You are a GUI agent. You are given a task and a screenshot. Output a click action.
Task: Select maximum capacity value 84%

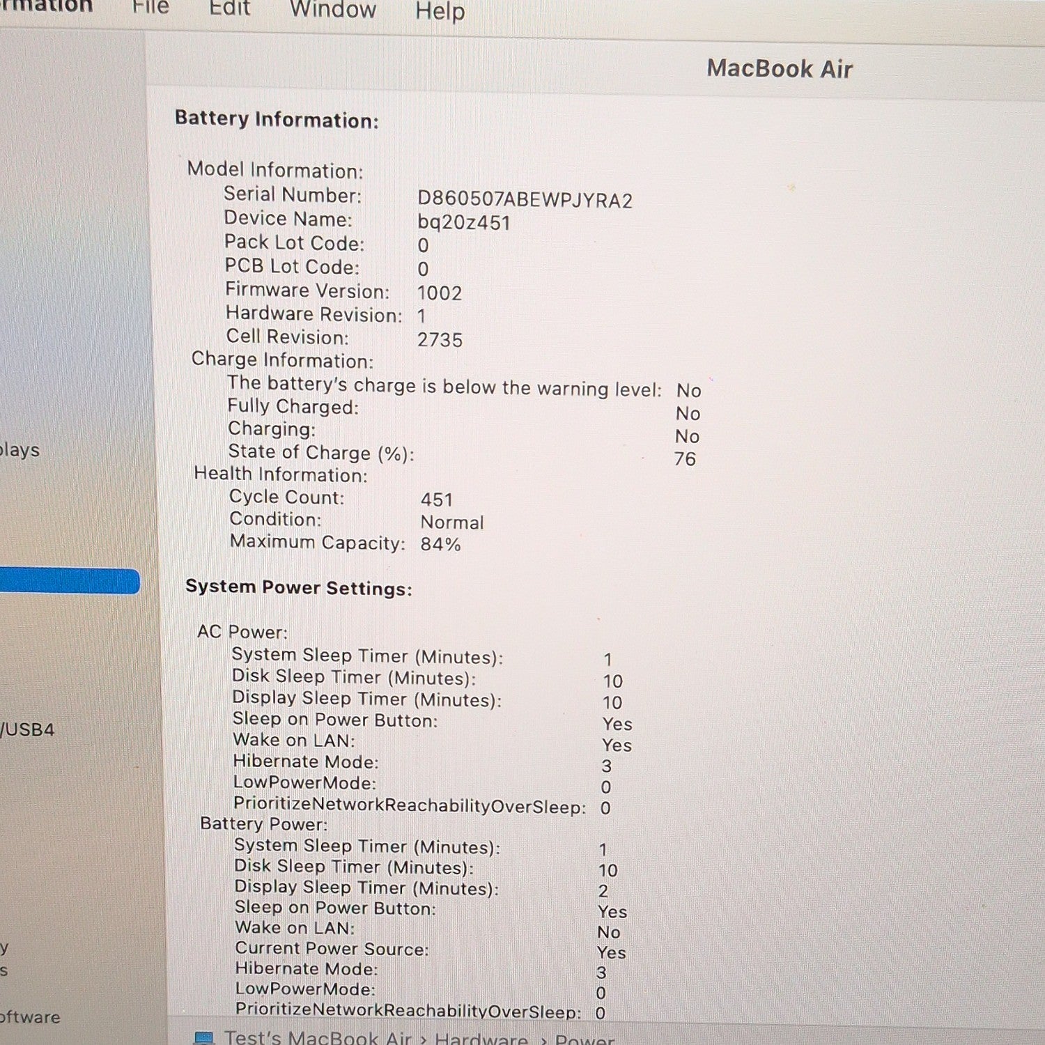[x=440, y=544]
